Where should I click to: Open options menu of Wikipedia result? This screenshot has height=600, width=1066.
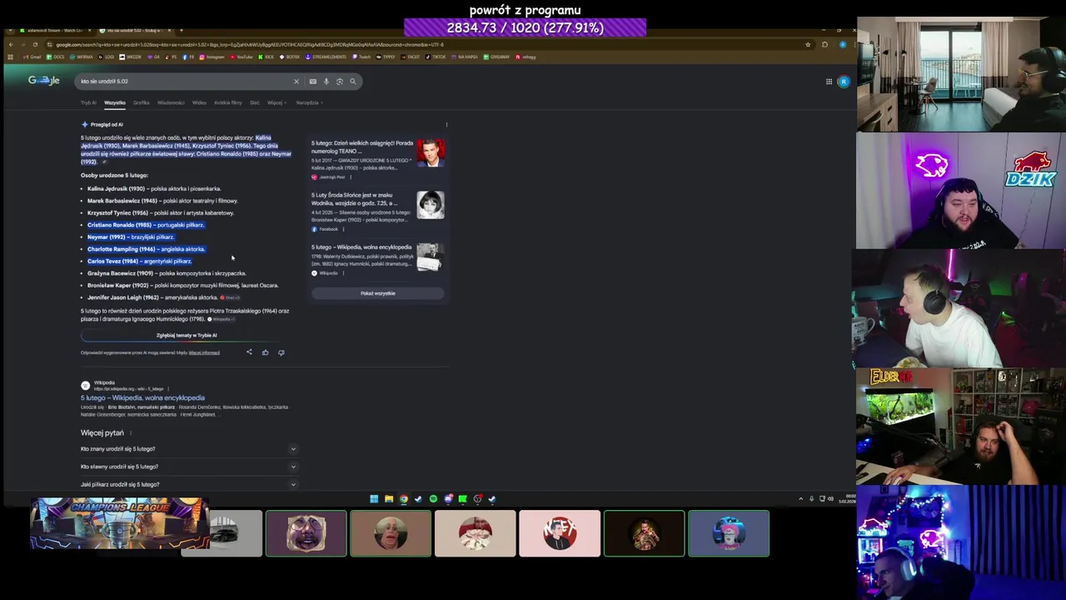[x=168, y=389]
